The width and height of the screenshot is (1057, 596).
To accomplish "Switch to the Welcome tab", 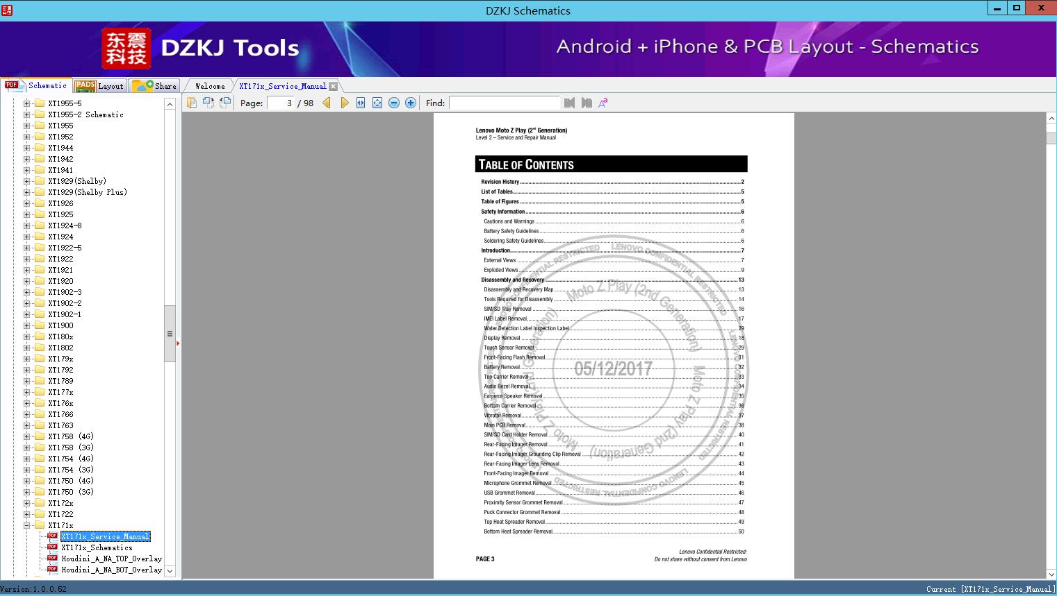I will coord(210,86).
